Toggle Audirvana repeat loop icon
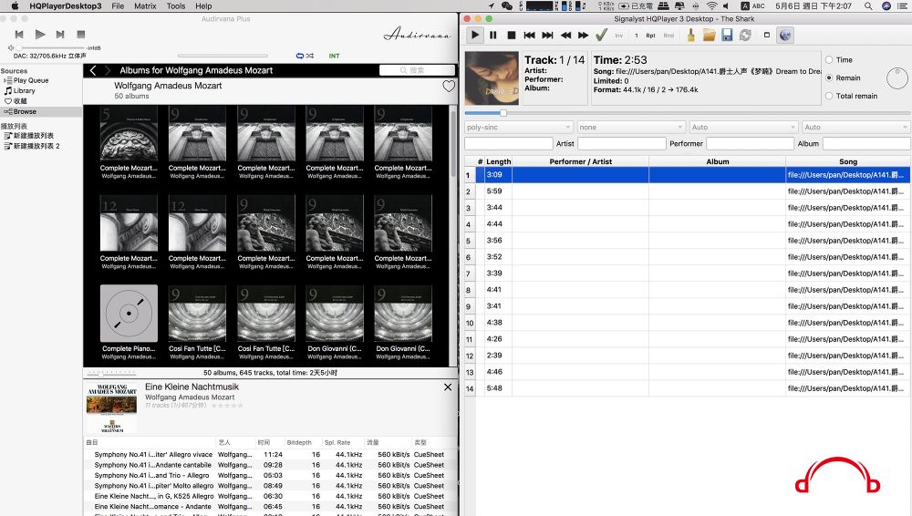This screenshot has width=912, height=516. 299,56
